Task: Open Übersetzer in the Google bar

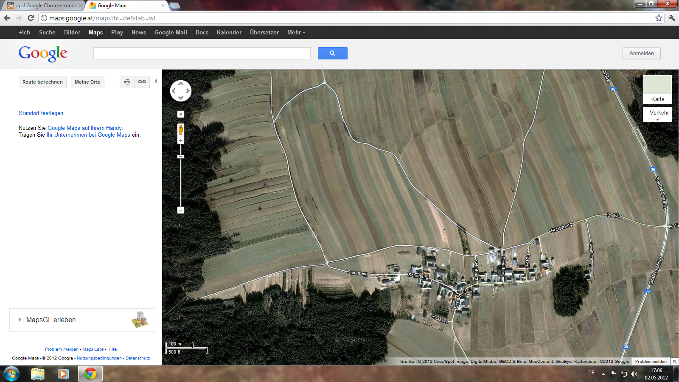Action: [264, 32]
